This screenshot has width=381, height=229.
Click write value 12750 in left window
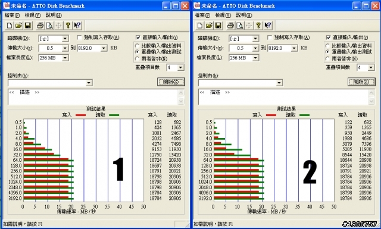click(155, 155)
